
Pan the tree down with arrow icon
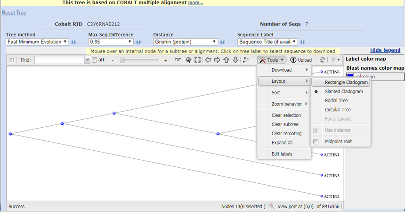coord(235,60)
